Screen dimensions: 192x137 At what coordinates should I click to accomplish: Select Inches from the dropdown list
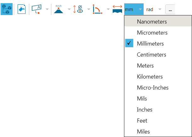[x=144, y=110]
